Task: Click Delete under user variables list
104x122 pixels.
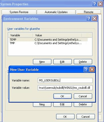Action: 83,62
